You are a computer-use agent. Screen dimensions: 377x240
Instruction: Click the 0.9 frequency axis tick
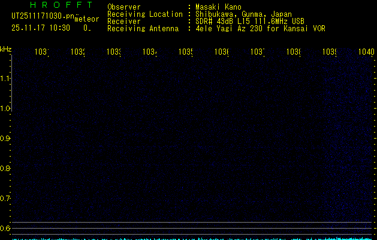pyautogui.click(x=5, y=138)
